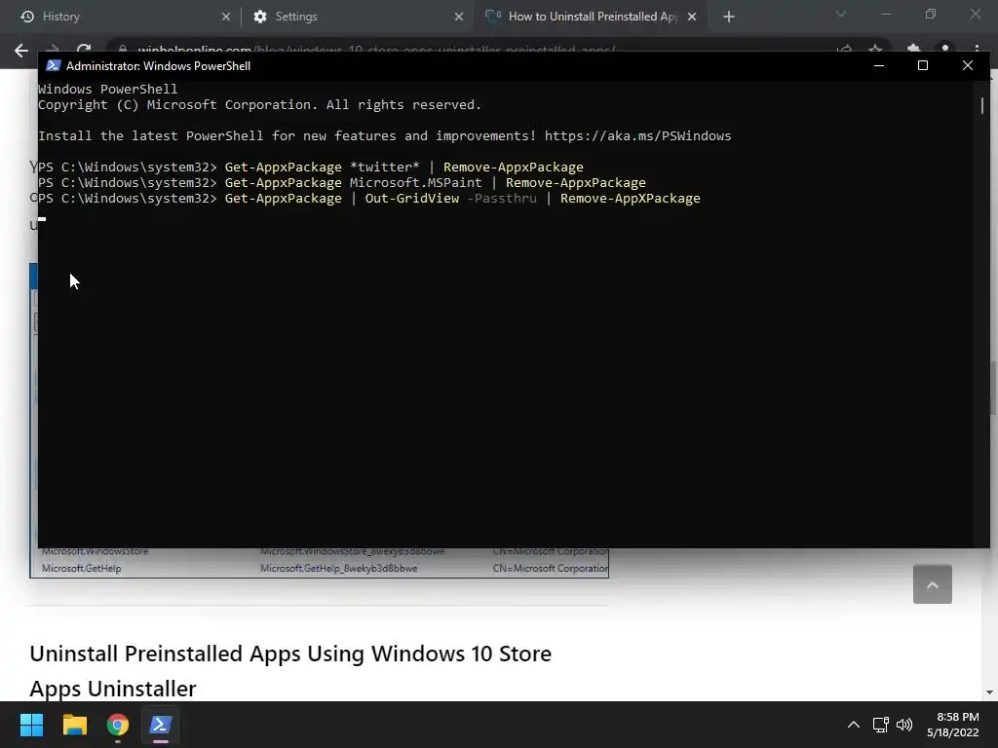998x748 pixels.
Task: Close the How to Uninstall tab
Action: [692, 18]
